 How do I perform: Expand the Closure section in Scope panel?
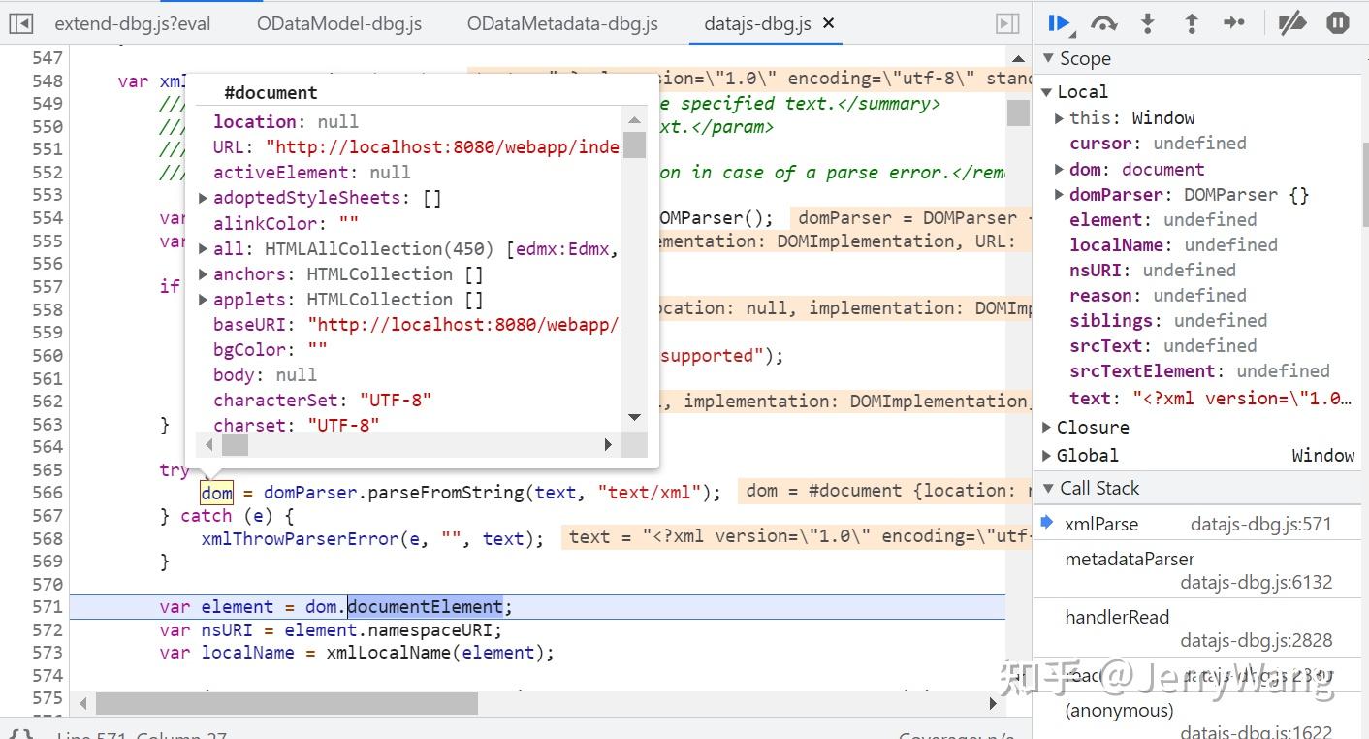(1047, 427)
